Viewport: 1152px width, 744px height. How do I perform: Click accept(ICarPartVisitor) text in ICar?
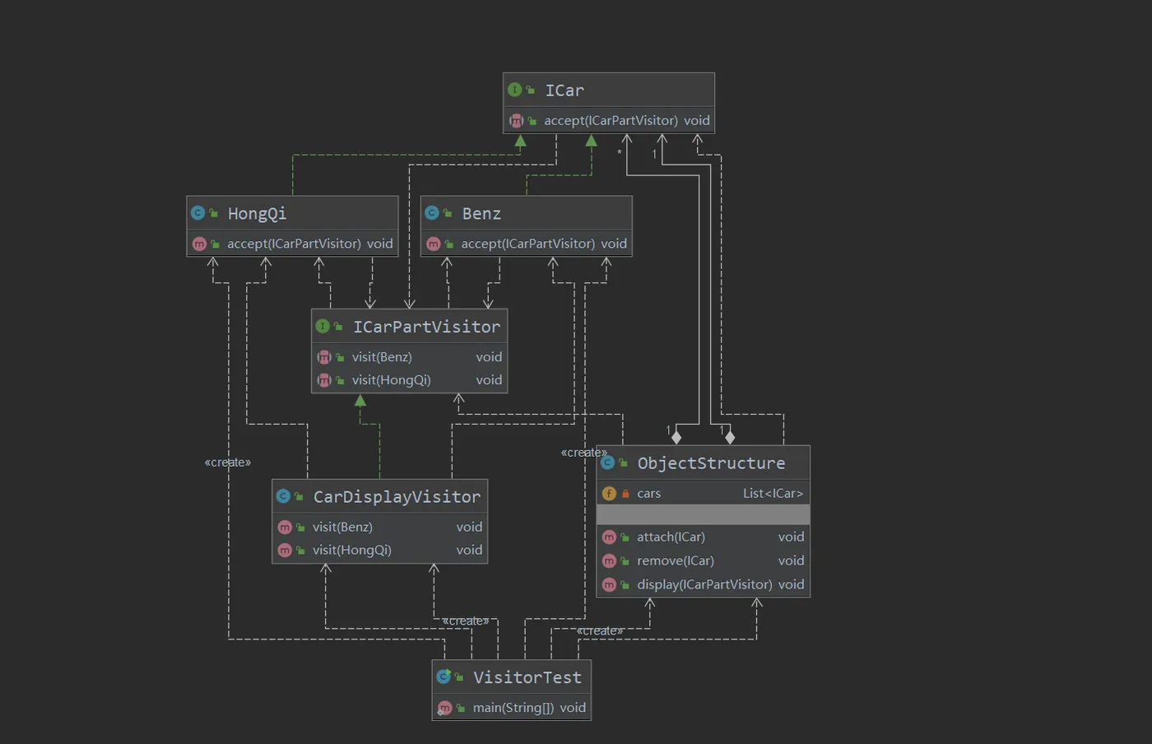[x=611, y=120]
